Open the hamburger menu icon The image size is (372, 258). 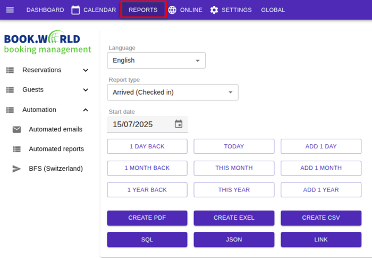click(x=10, y=10)
